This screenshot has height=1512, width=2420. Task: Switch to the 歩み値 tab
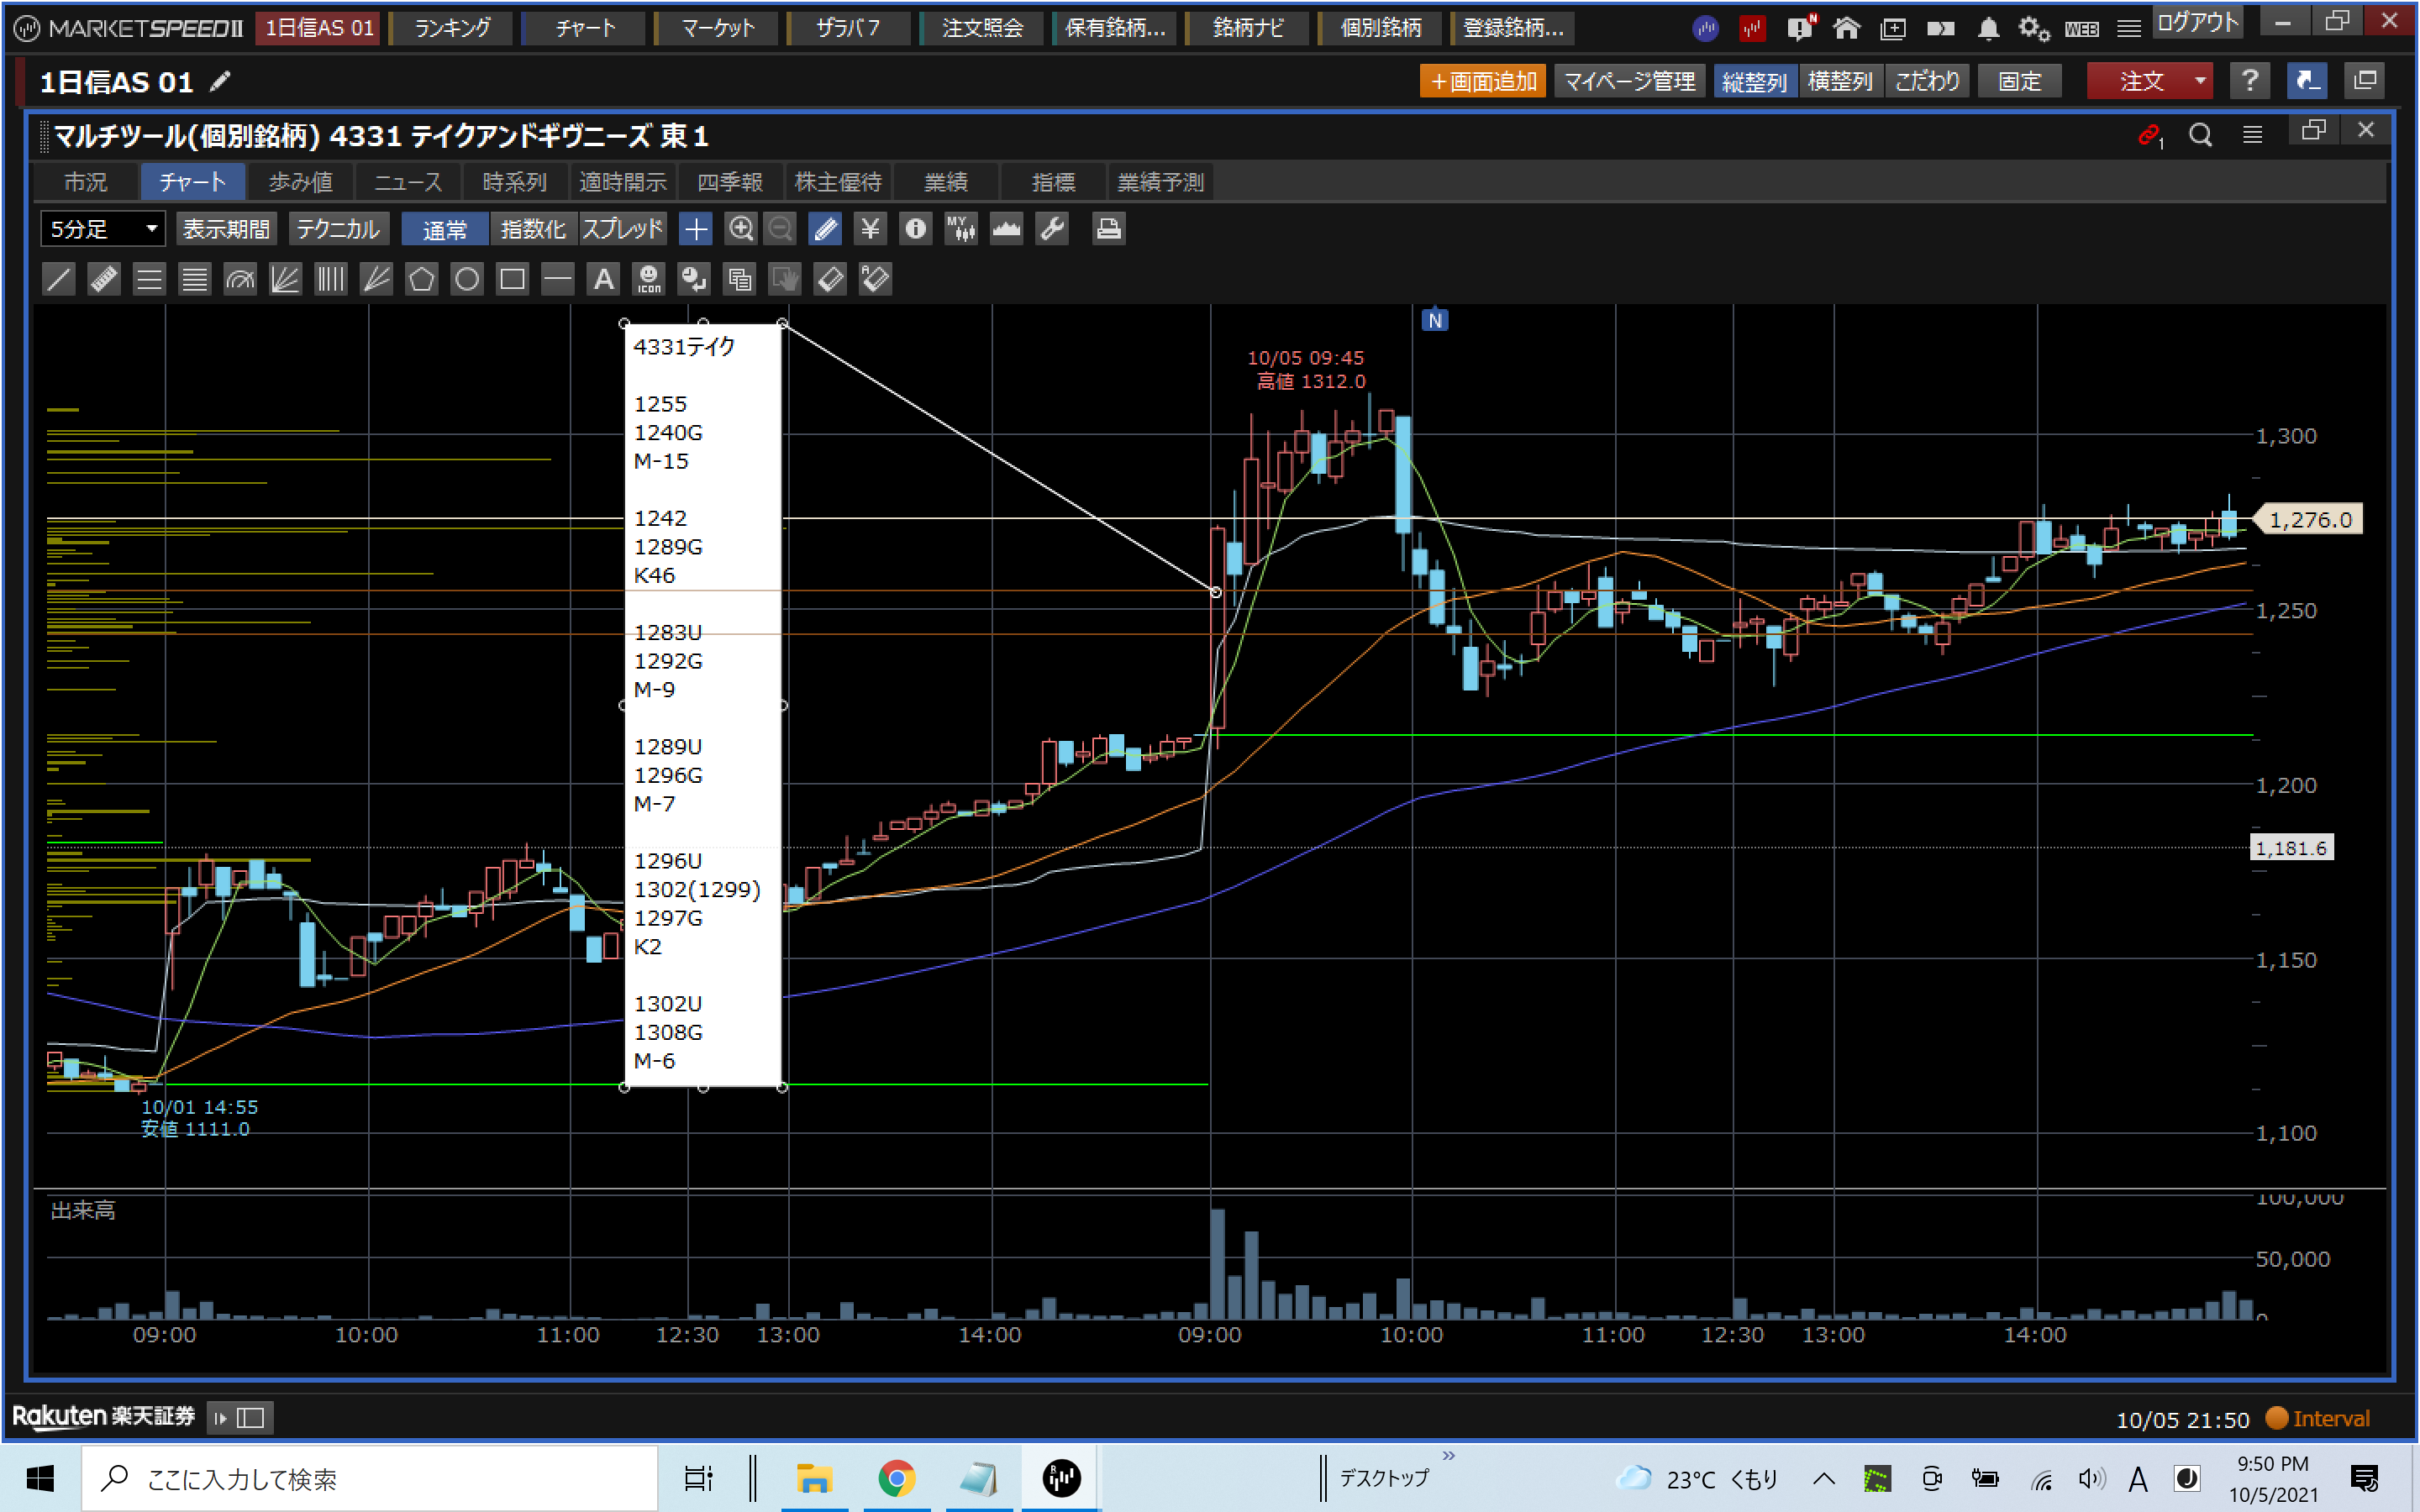pos(300,182)
